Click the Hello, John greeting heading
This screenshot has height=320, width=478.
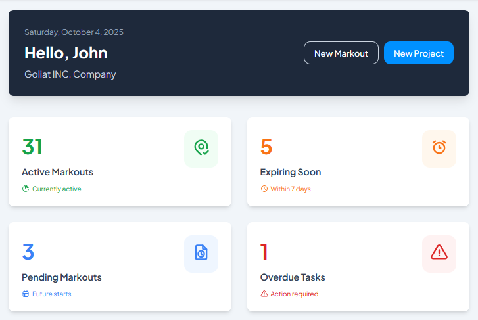point(66,53)
